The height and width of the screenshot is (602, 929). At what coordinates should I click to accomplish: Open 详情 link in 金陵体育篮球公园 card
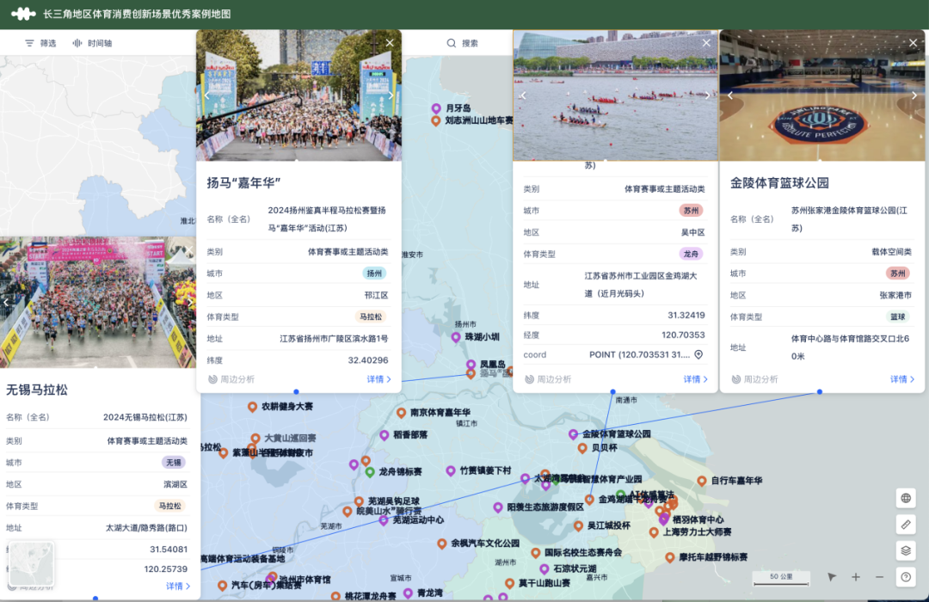[902, 379]
